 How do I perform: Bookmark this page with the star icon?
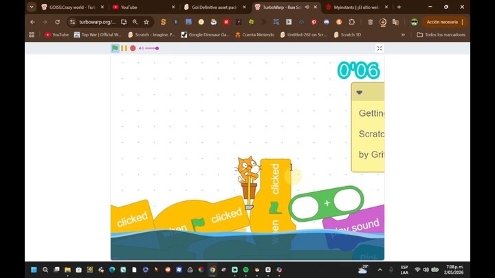pos(146,22)
